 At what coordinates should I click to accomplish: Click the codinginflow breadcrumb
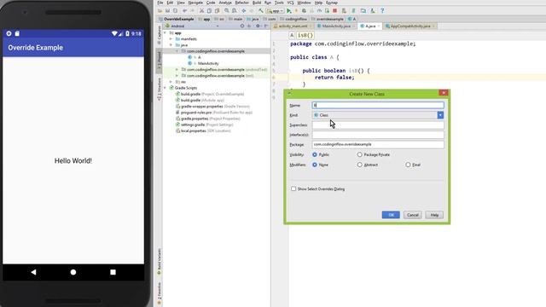click(293, 19)
